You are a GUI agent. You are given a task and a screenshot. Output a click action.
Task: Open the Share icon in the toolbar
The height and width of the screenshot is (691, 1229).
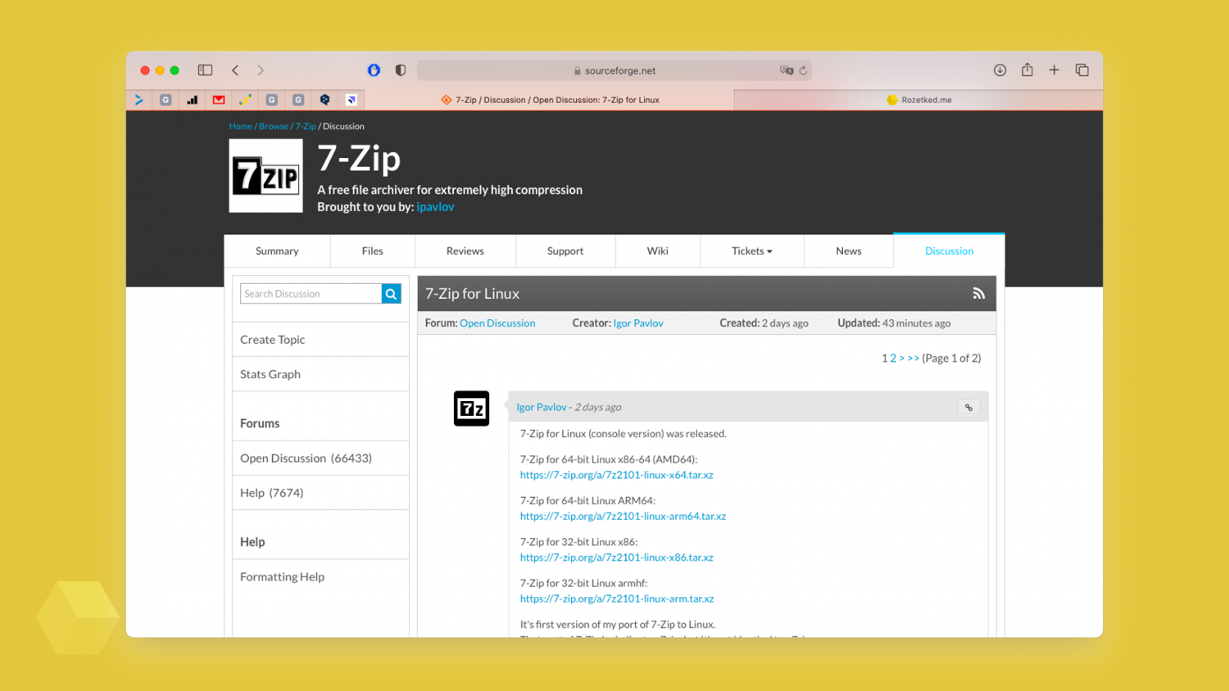[1027, 70]
